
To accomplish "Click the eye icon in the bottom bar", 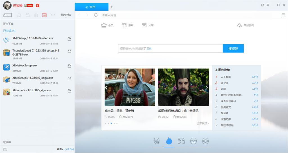I will pos(205,141).
